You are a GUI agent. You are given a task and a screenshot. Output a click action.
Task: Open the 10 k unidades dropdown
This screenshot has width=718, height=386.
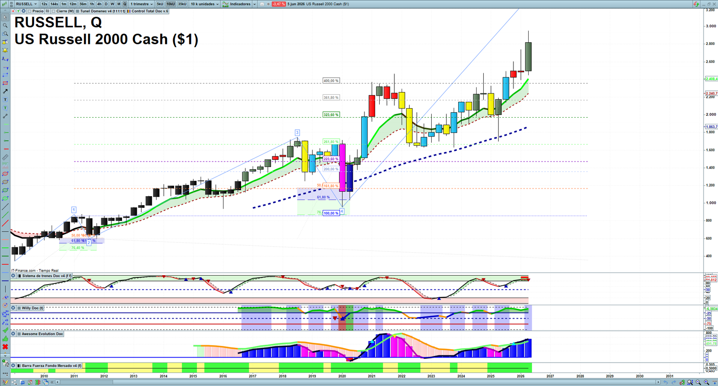pyautogui.click(x=205, y=4)
